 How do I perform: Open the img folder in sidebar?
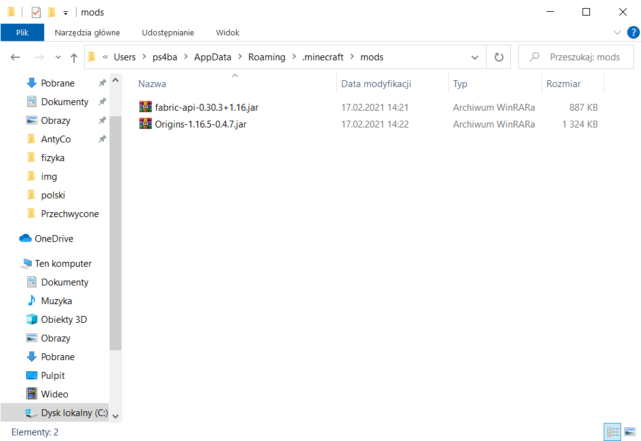(x=49, y=177)
